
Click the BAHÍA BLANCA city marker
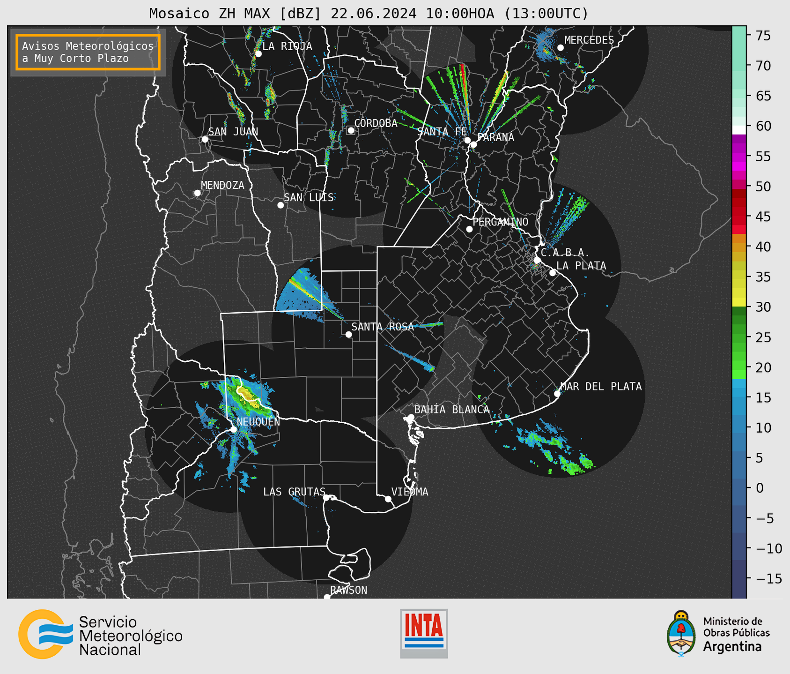(x=411, y=417)
